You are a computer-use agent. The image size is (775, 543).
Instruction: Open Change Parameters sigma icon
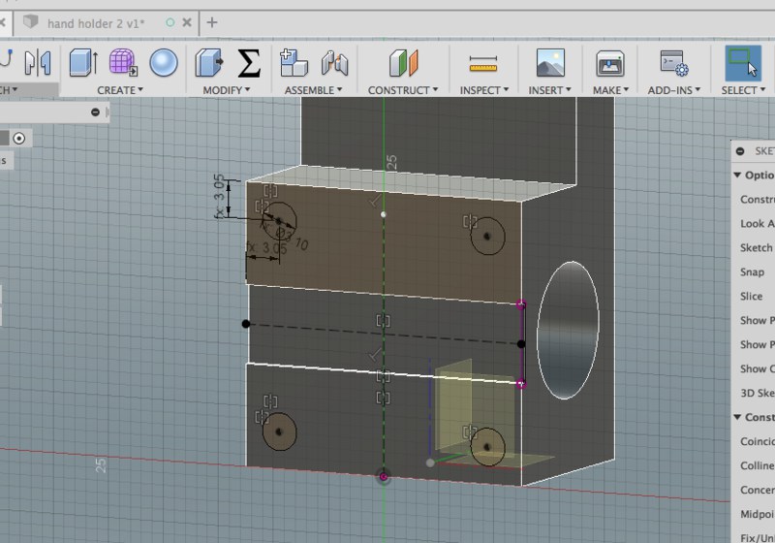[x=249, y=63]
